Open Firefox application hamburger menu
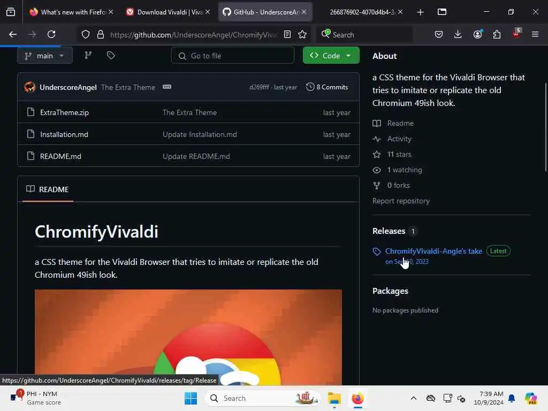 tap(535, 34)
